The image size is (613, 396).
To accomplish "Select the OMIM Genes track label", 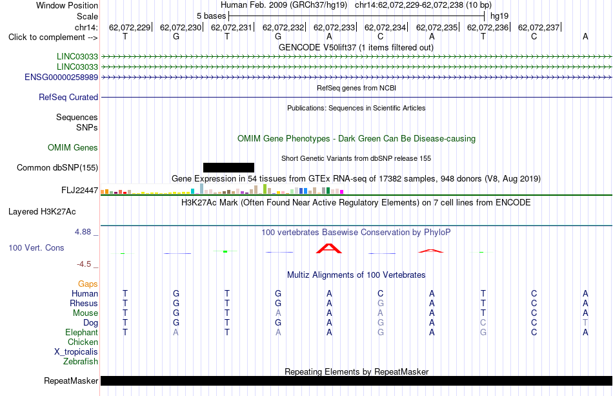I will pos(73,147).
